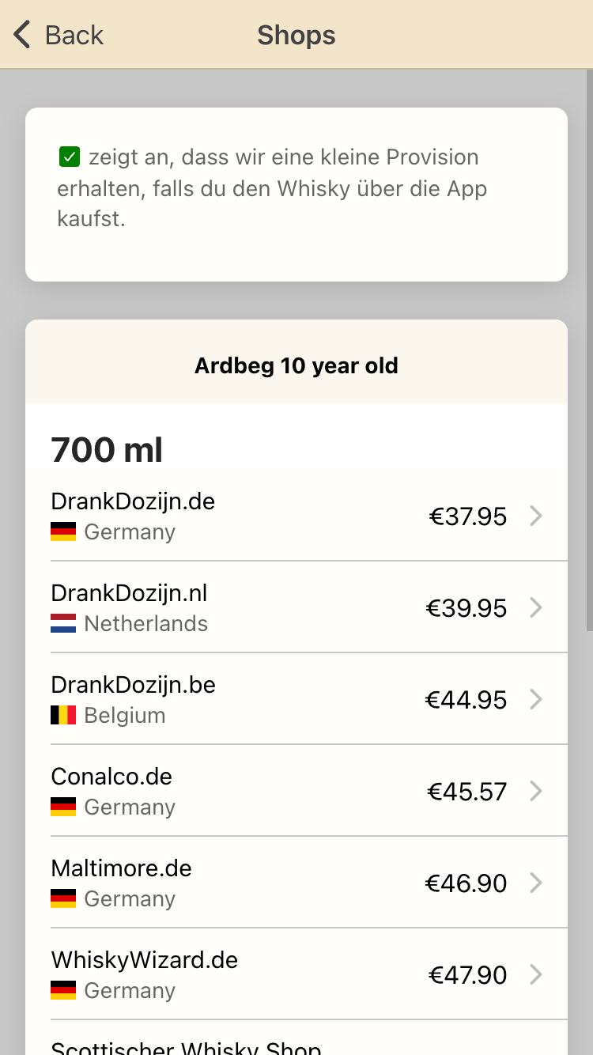Click the green checkmark provision icon
The image size is (593, 1055).
[x=70, y=157]
